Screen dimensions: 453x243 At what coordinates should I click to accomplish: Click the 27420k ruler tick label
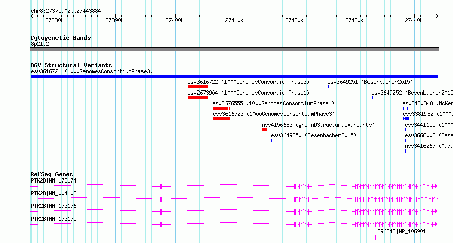pyautogui.click(x=294, y=20)
